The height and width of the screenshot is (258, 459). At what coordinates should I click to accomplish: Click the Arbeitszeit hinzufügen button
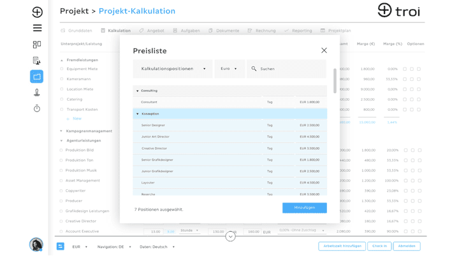[x=342, y=246]
